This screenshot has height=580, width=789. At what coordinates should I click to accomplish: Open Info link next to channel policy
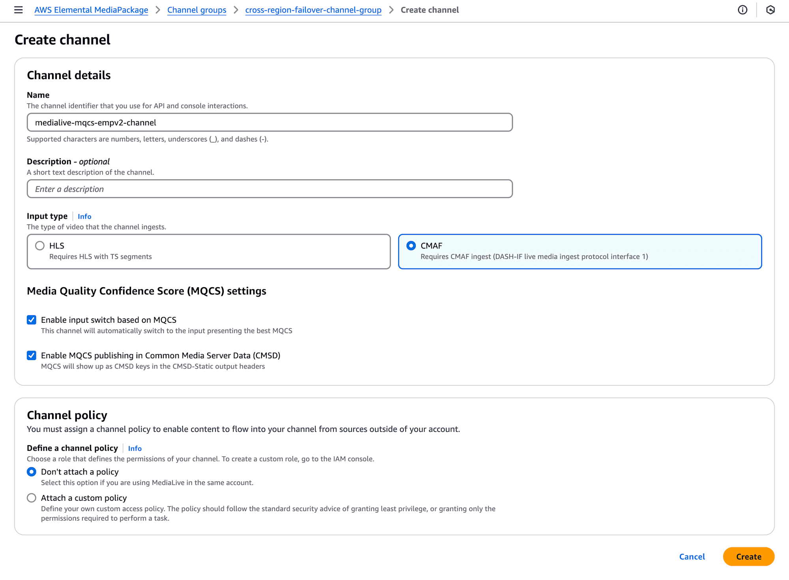point(135,448)
